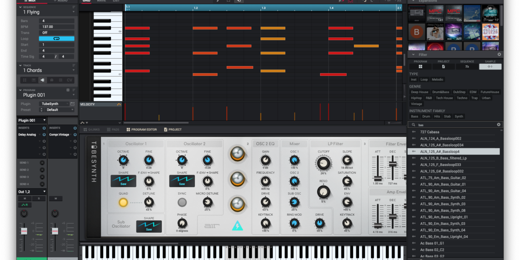The width and height of the screenshot is (520, 260).
Task: Toggle Plugin 001 inserts power button
Action: tap(44, 128)
